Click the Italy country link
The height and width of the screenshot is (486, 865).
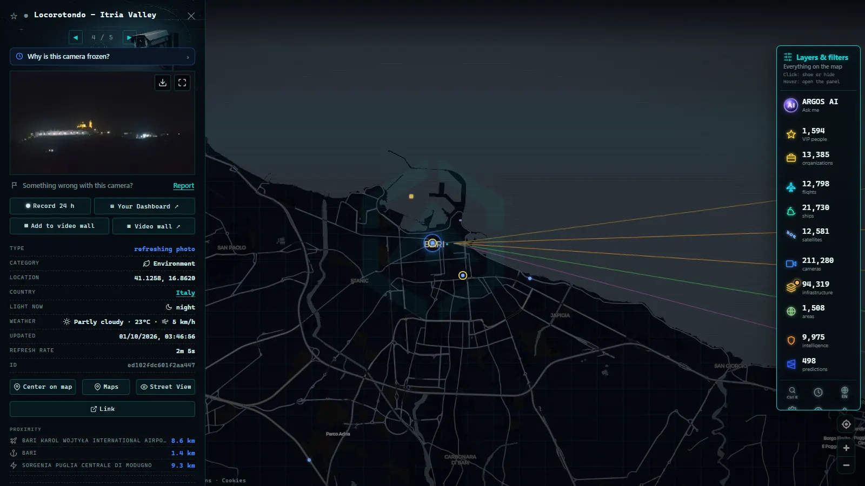185,293
